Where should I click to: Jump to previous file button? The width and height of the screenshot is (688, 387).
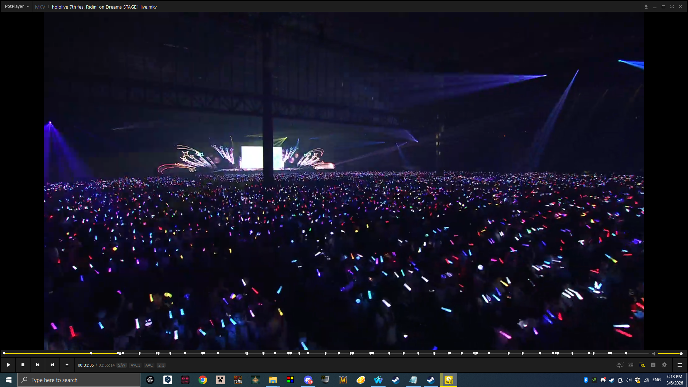pos(38,365)
